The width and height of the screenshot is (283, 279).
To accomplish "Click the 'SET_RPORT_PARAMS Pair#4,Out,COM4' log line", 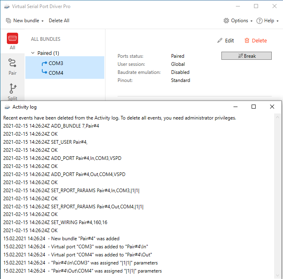I will click(x=73, y=207).
